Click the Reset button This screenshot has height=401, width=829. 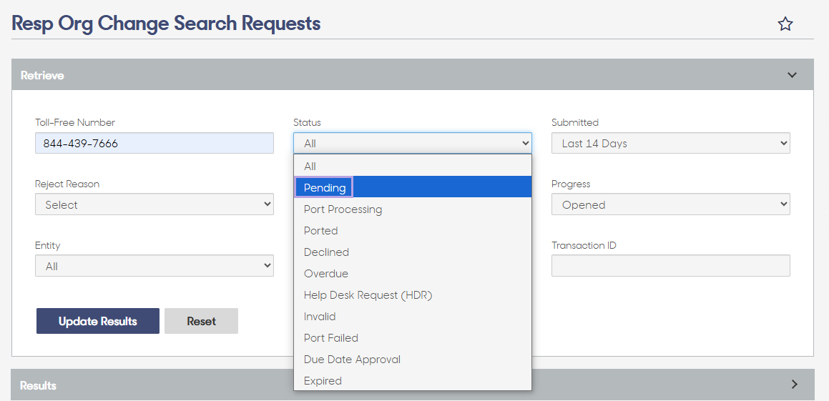(x=202, y=321)
